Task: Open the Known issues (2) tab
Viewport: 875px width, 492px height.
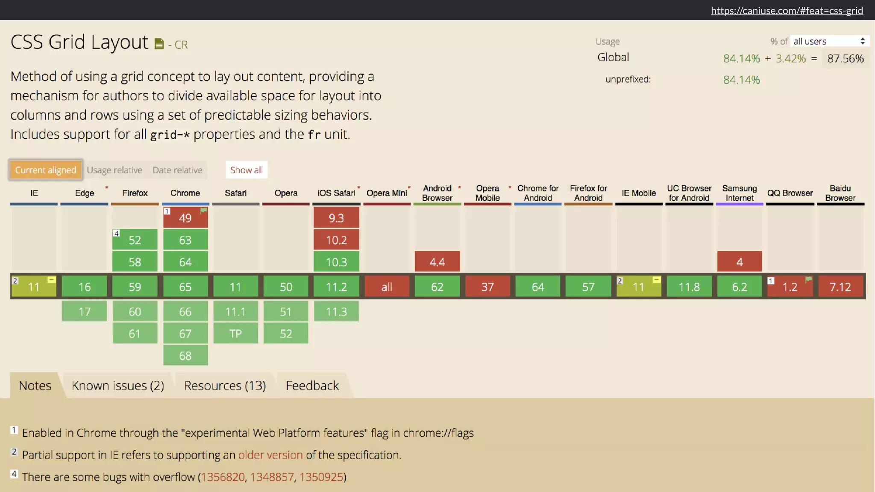Action: [x=118, y=386]
